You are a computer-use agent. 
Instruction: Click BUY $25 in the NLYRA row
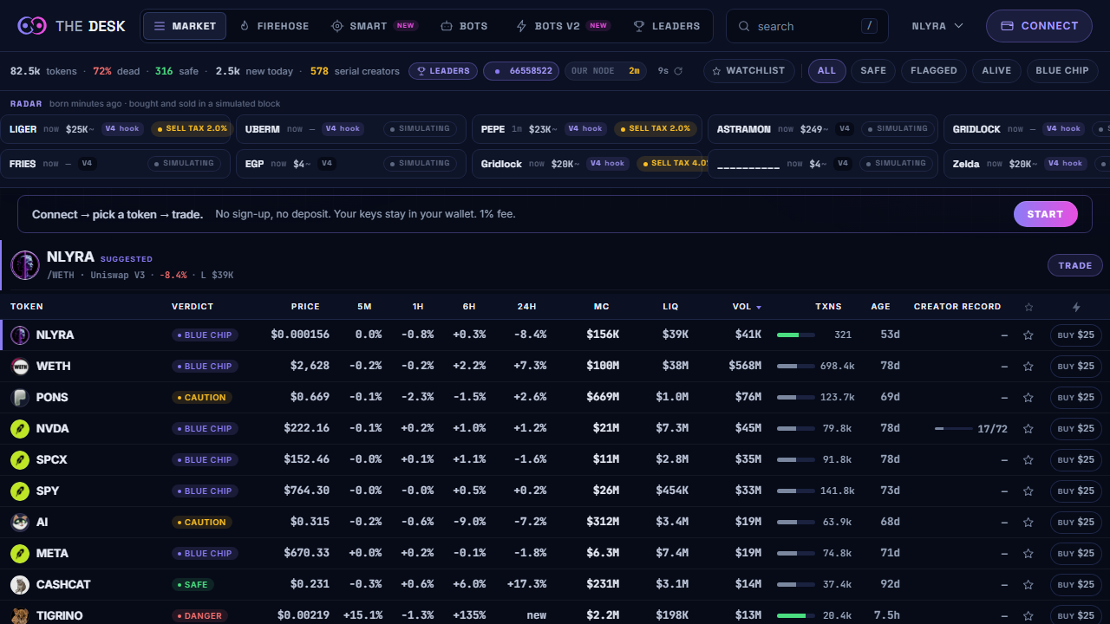[1075, 335]
